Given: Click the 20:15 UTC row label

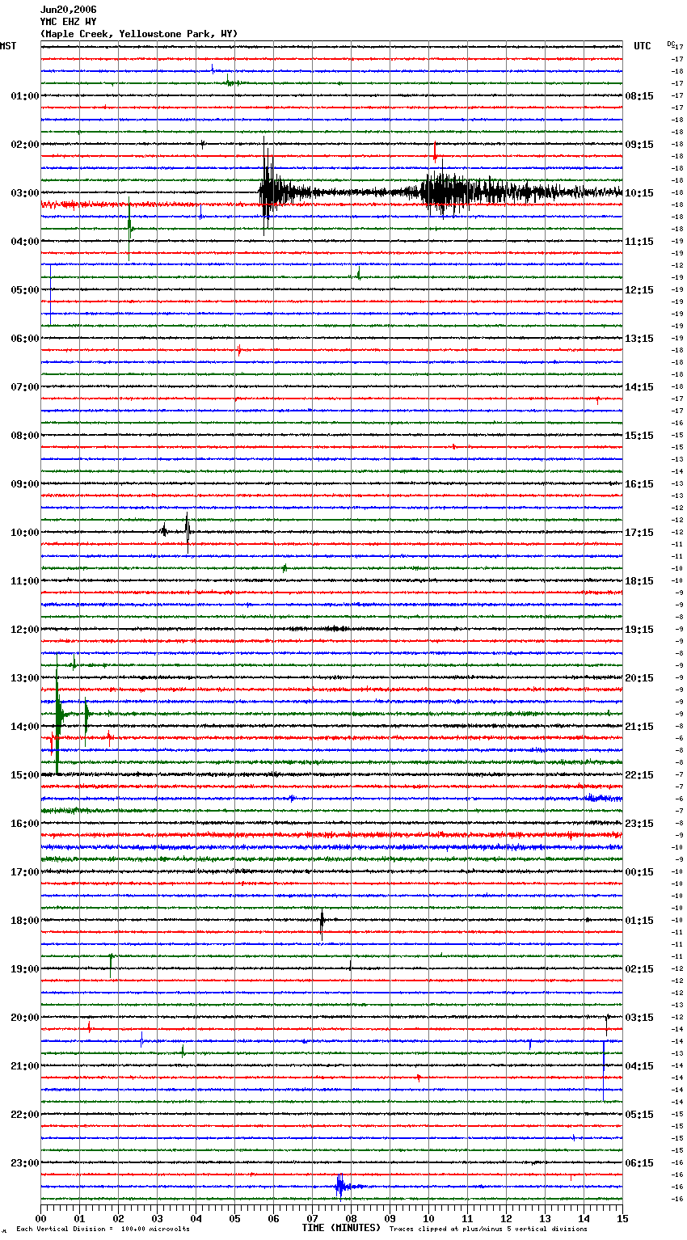Looking at the screenshot, I should tap(639, 678).
